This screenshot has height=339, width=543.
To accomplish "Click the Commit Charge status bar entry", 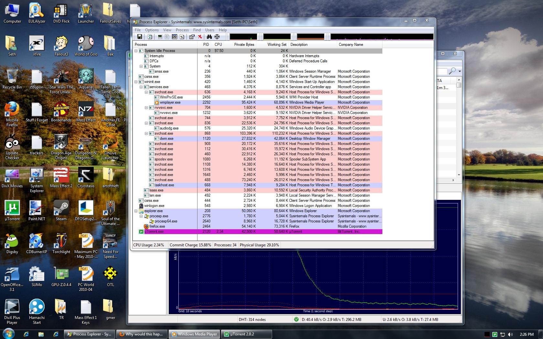I will pos(190,245).
